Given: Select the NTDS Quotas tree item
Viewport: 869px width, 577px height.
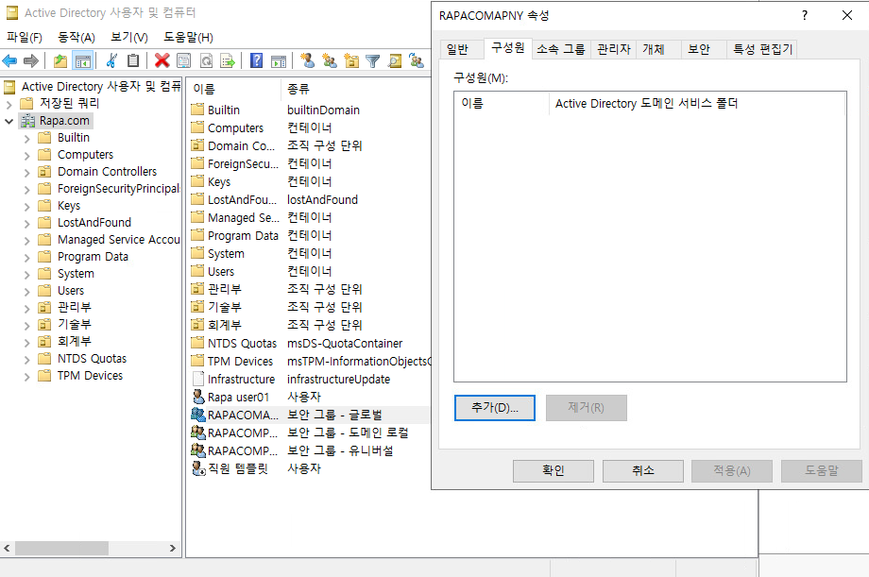Looking at the screenshot, I should 92,359.
